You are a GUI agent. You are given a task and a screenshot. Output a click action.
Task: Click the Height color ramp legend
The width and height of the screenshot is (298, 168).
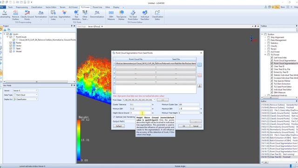(x=79, y=140)
